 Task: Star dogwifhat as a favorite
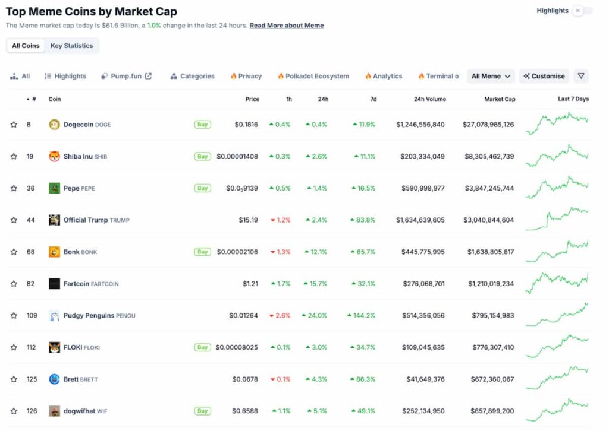pyautogui.click(x=14, y=411)
